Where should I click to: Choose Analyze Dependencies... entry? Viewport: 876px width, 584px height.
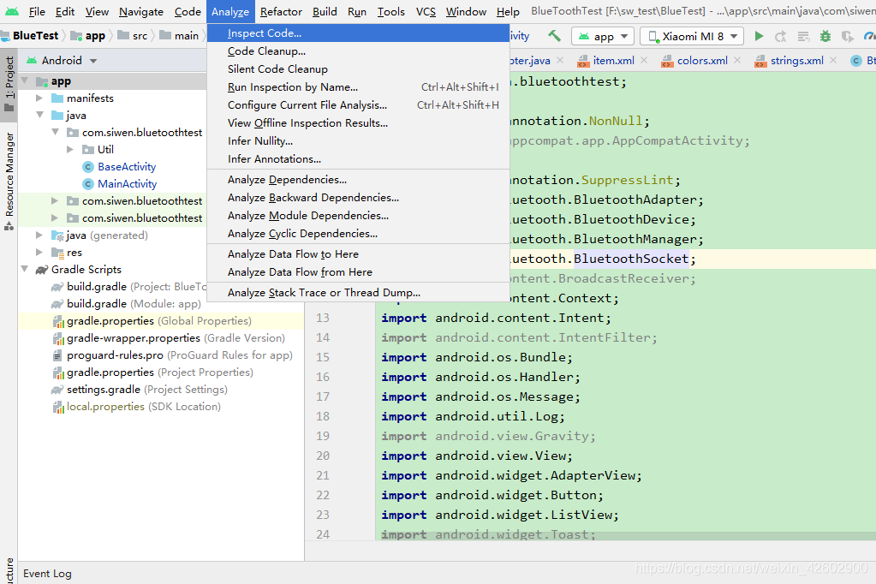pyautogui.click(x=358, y=179)
